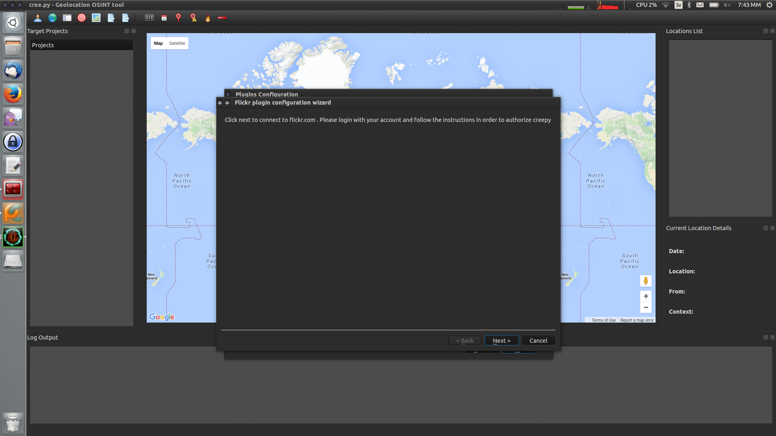Float the Current Location Details panel
This screenshot has width=776, height=436.
point(765,228)
